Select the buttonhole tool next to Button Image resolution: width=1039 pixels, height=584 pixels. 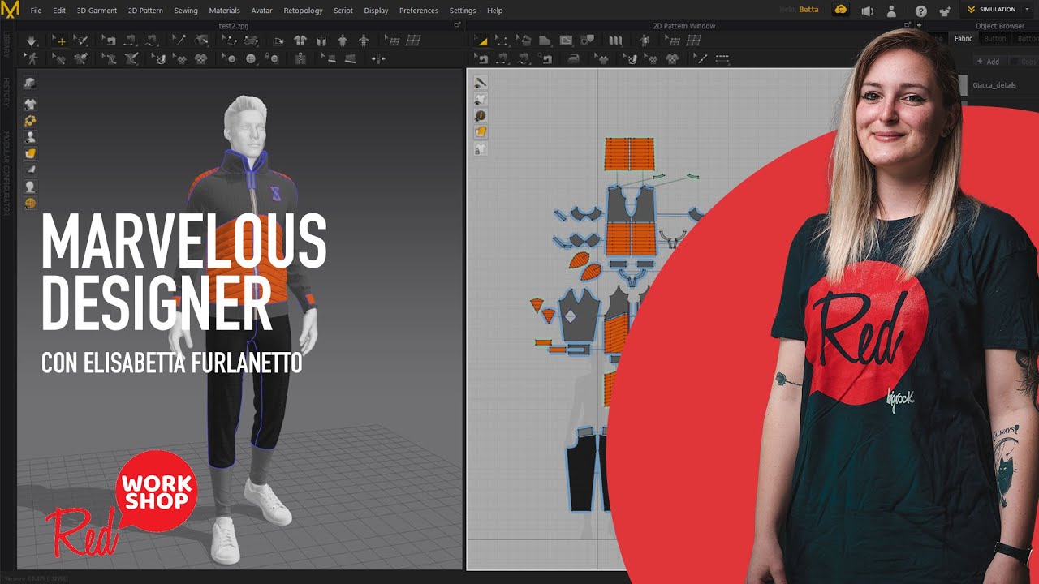click(274, 58)
